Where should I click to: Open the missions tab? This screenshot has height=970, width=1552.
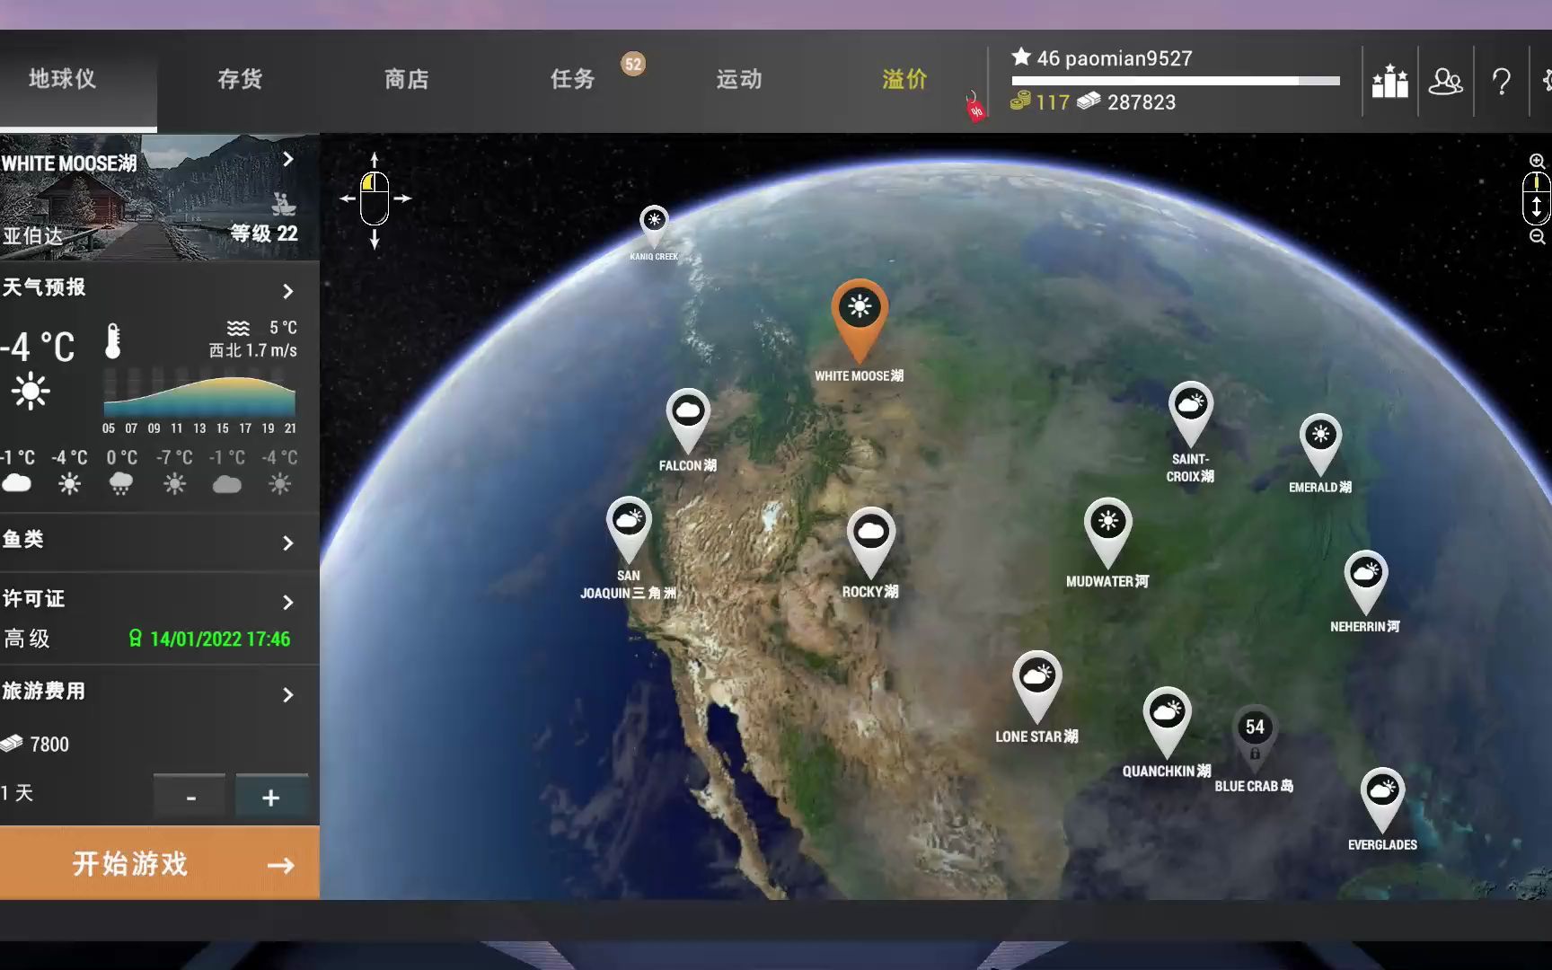pyautogui.click(x=573, y=79)
